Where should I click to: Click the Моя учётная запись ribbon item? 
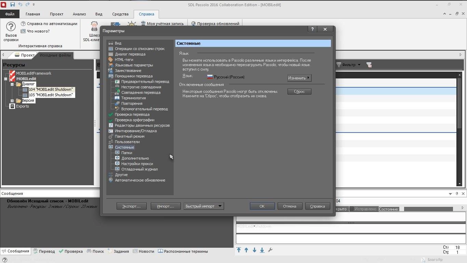(x=162, y=24)
